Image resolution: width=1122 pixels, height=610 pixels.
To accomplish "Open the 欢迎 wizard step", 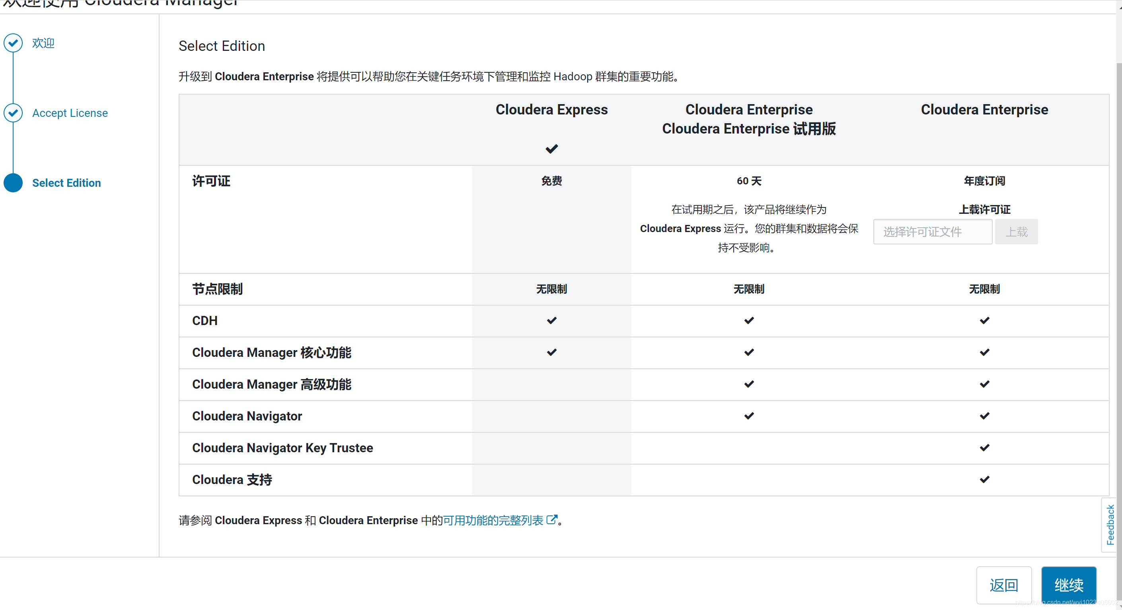I will (43, 43).
